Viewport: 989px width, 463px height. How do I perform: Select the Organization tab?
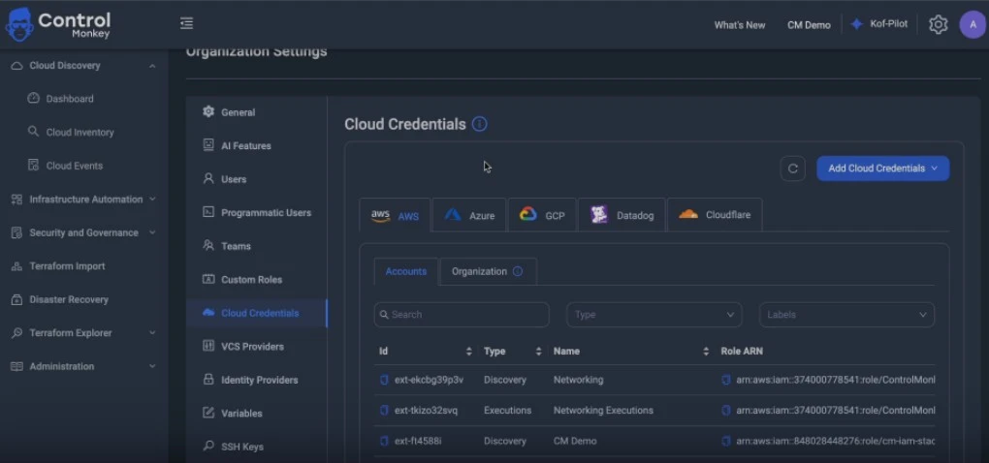[x=488, y=271]
